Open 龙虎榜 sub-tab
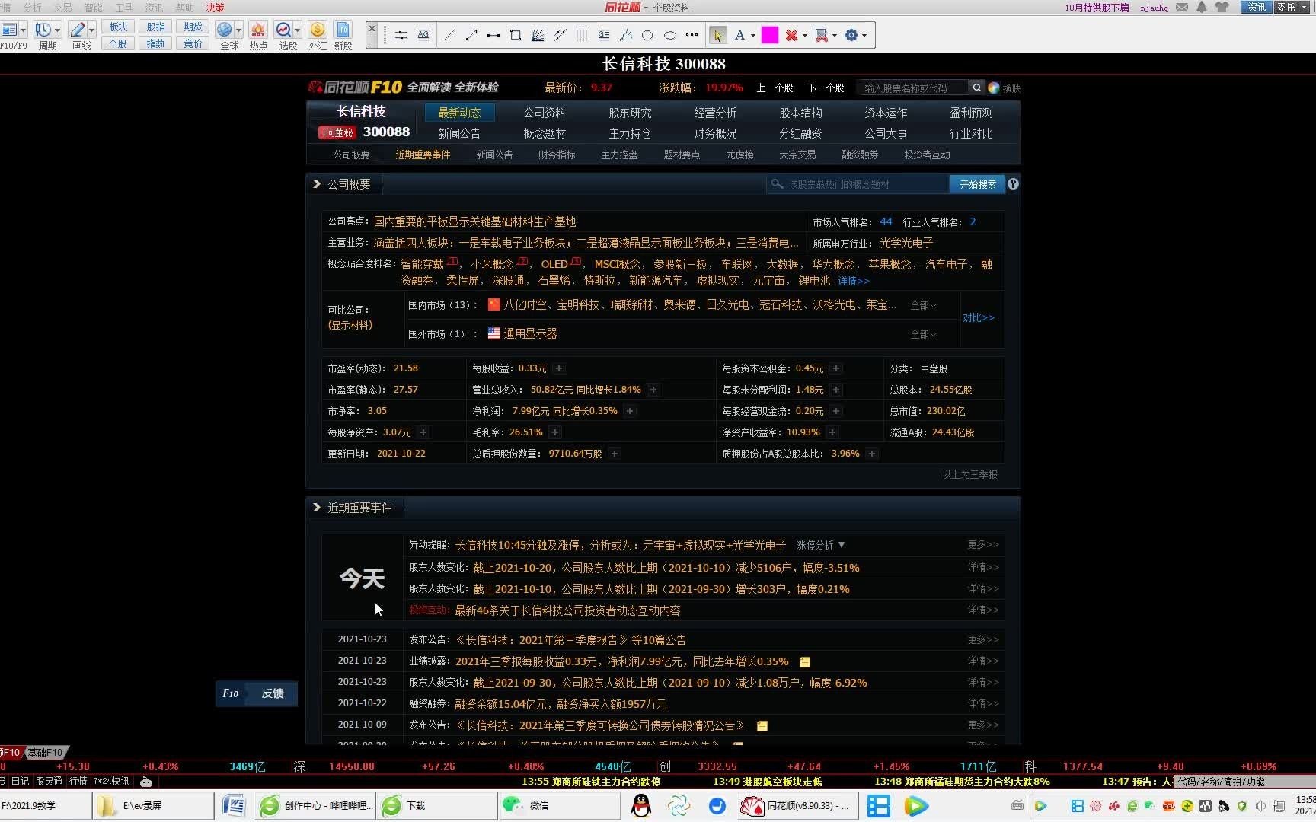 click(x=739, y=155)
